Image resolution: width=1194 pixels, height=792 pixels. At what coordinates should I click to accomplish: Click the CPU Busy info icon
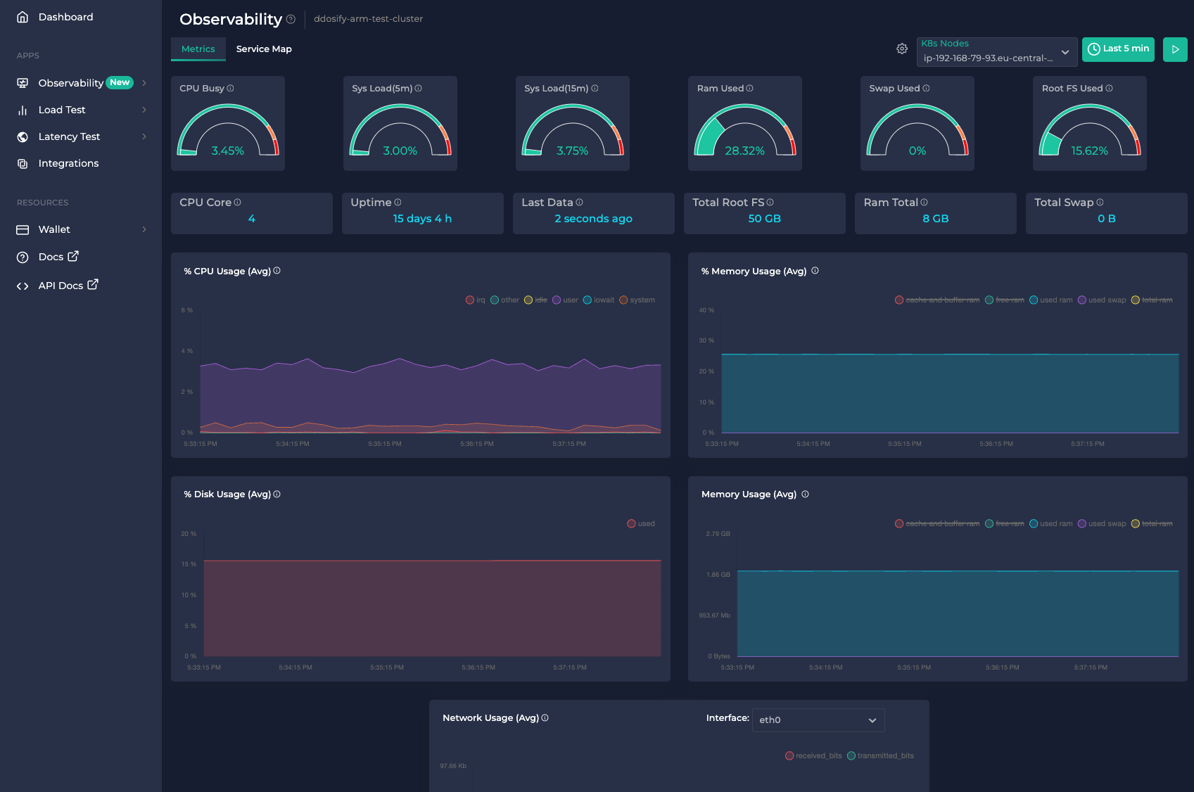pos(230,89)
